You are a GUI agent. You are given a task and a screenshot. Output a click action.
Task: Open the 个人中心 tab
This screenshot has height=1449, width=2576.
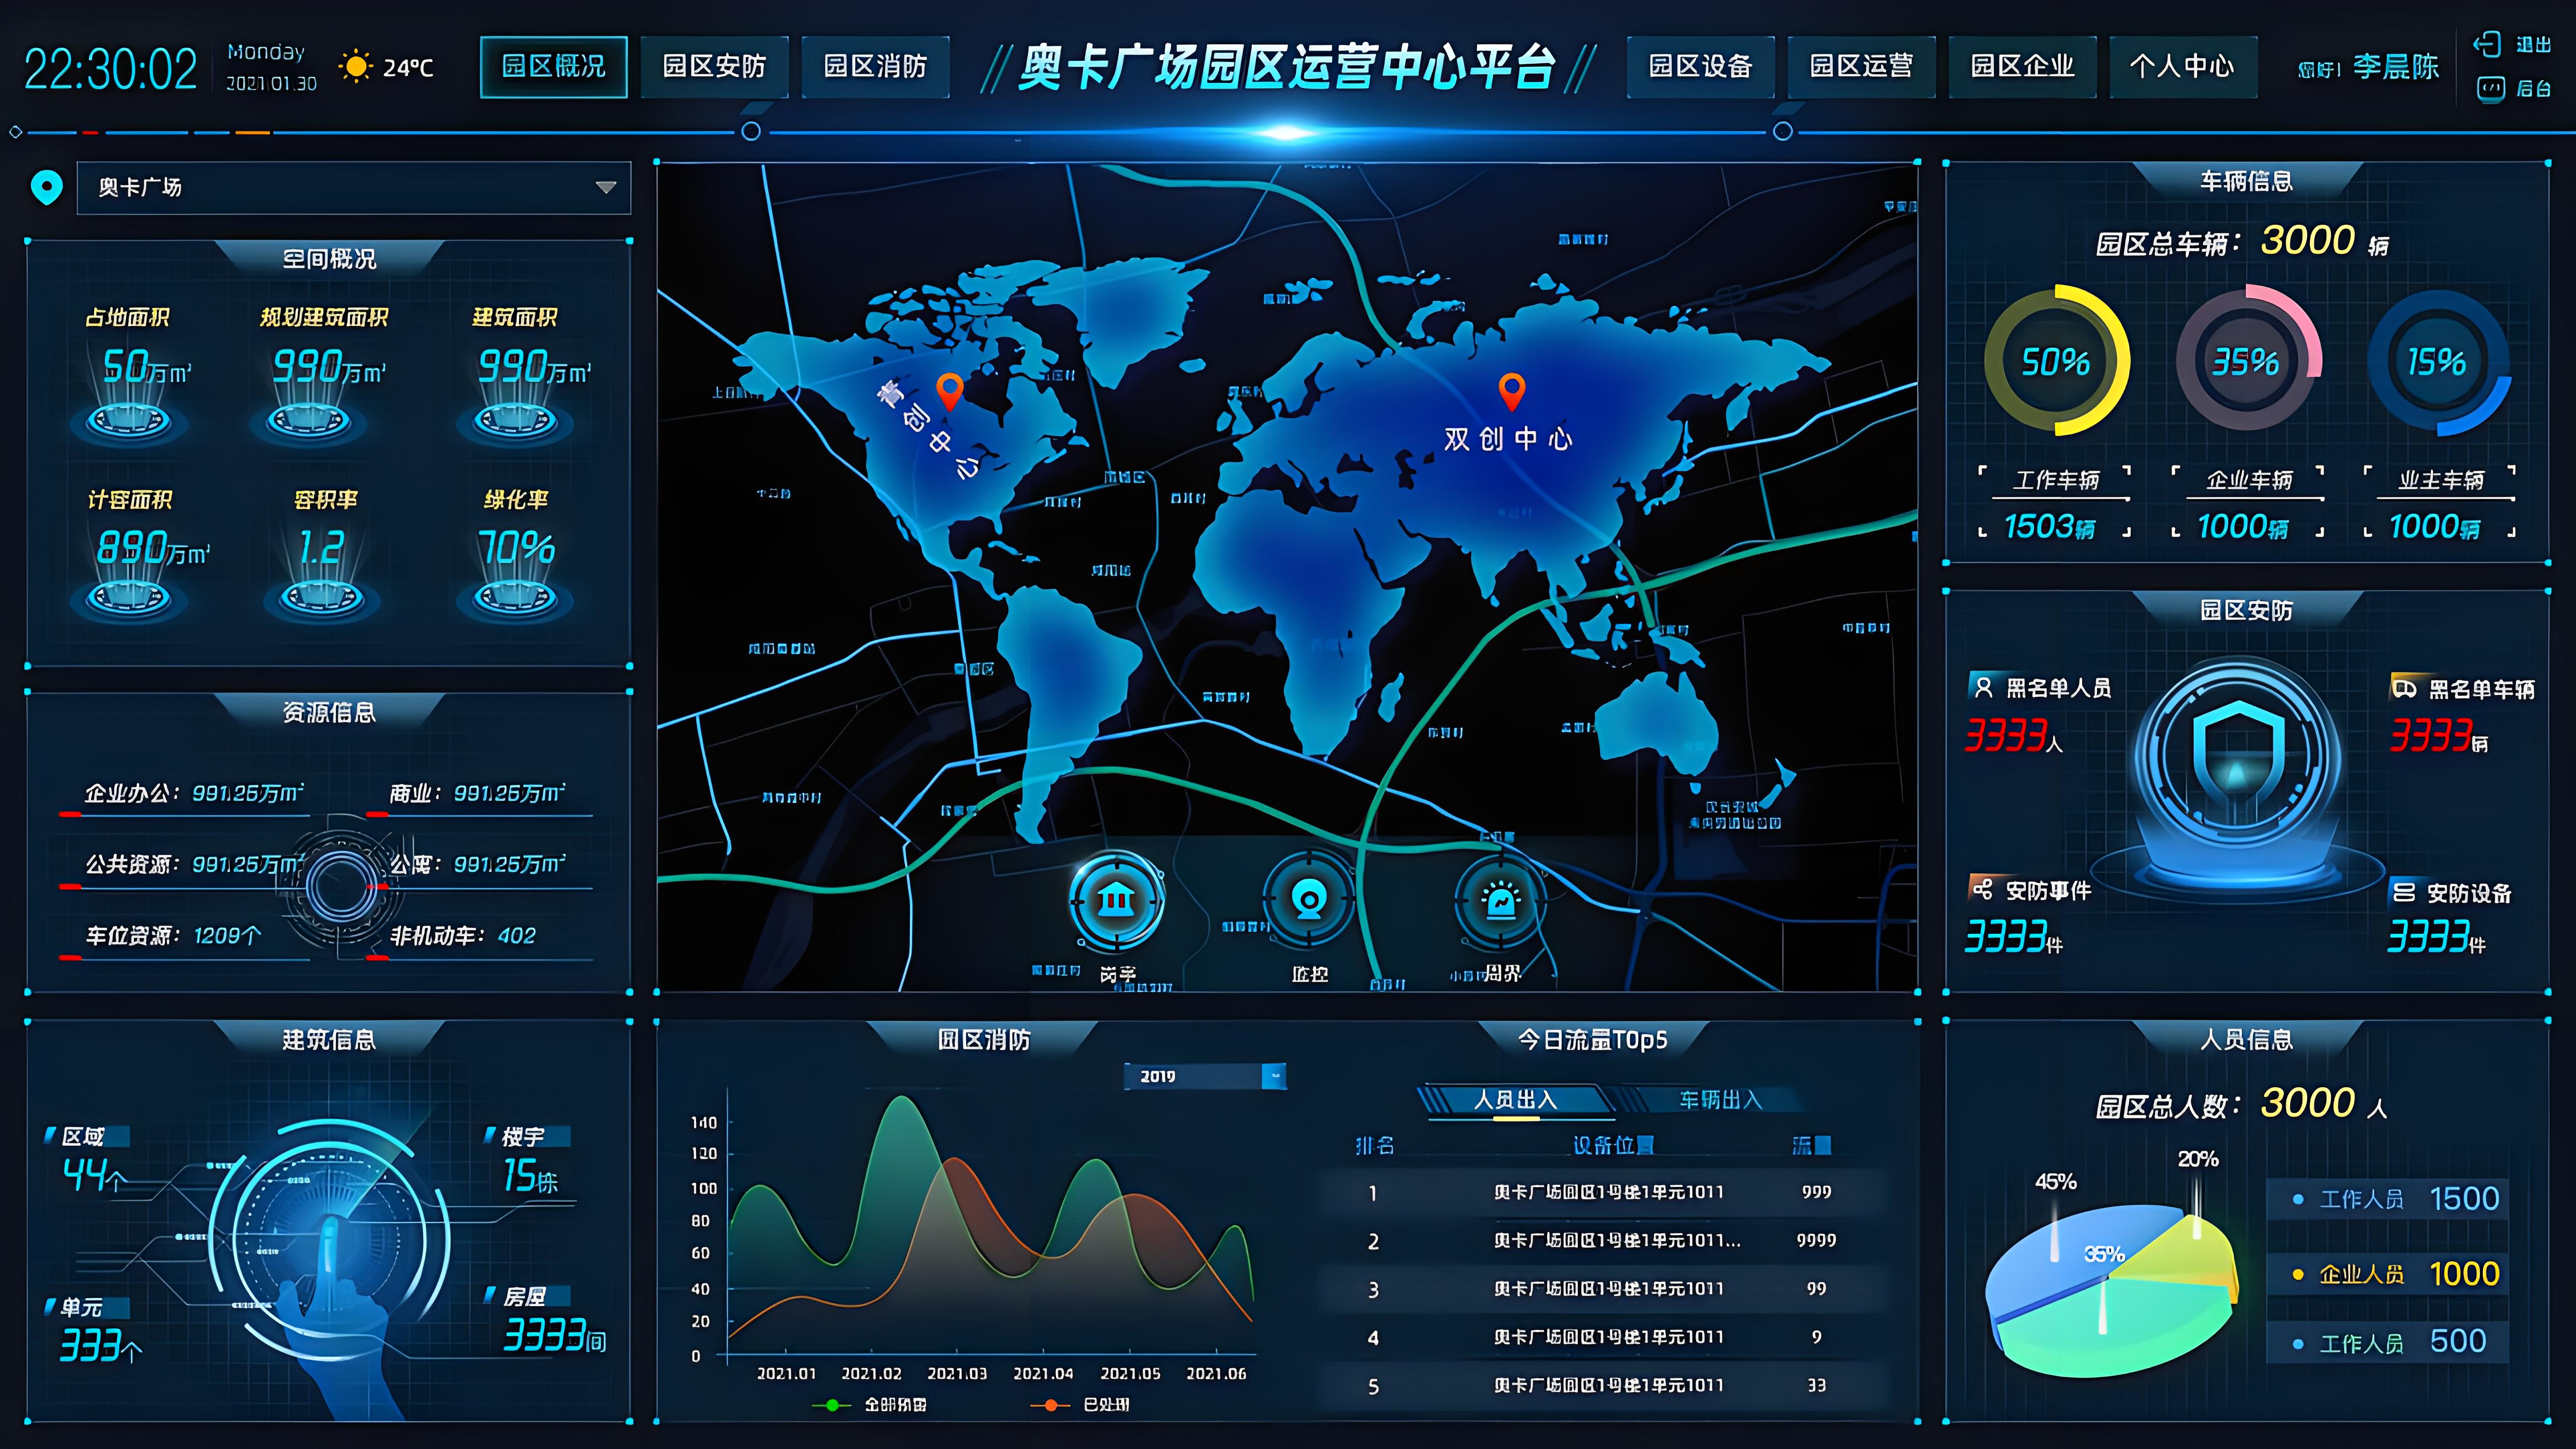click(2183, 67)
